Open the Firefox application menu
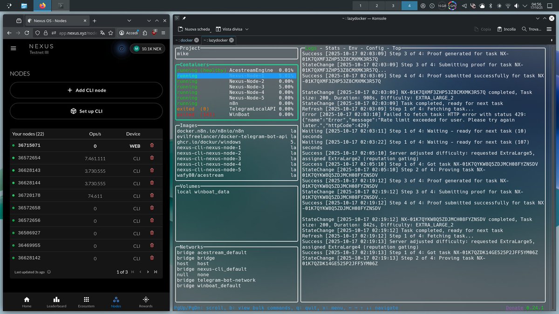559x314 pixels. (x=164, y=33)
